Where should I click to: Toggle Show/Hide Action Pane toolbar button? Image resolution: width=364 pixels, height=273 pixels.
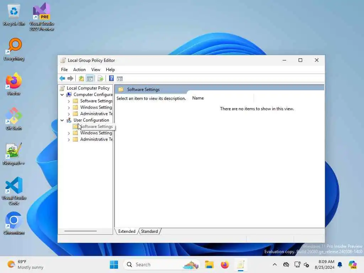(x=120, y=79)
